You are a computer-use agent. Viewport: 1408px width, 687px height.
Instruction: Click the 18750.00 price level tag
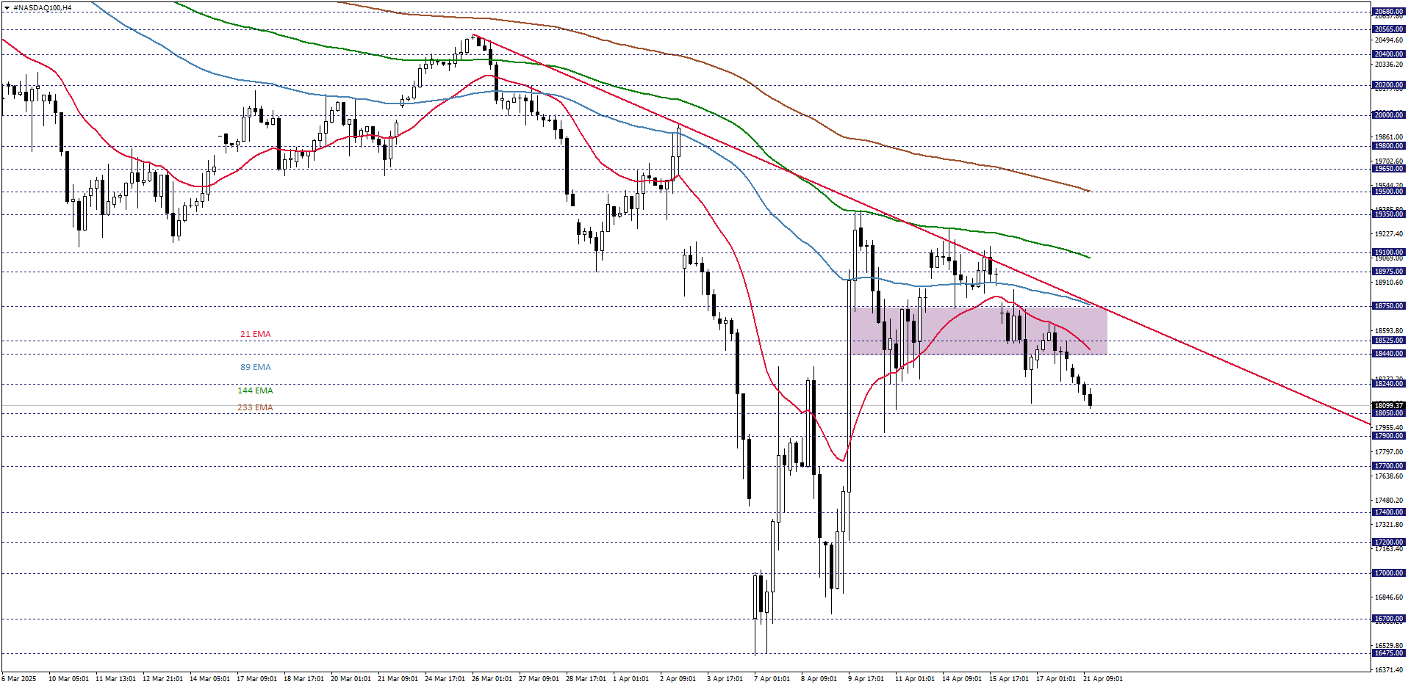tap(1388, 306)
